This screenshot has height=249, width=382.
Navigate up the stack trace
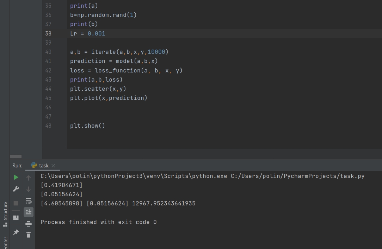(29, 178)
